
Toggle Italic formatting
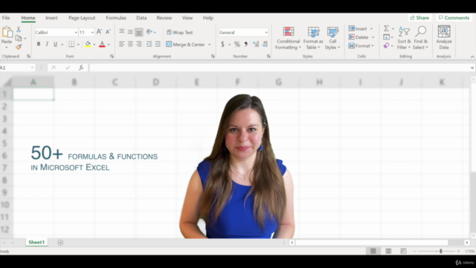(47, 45)
